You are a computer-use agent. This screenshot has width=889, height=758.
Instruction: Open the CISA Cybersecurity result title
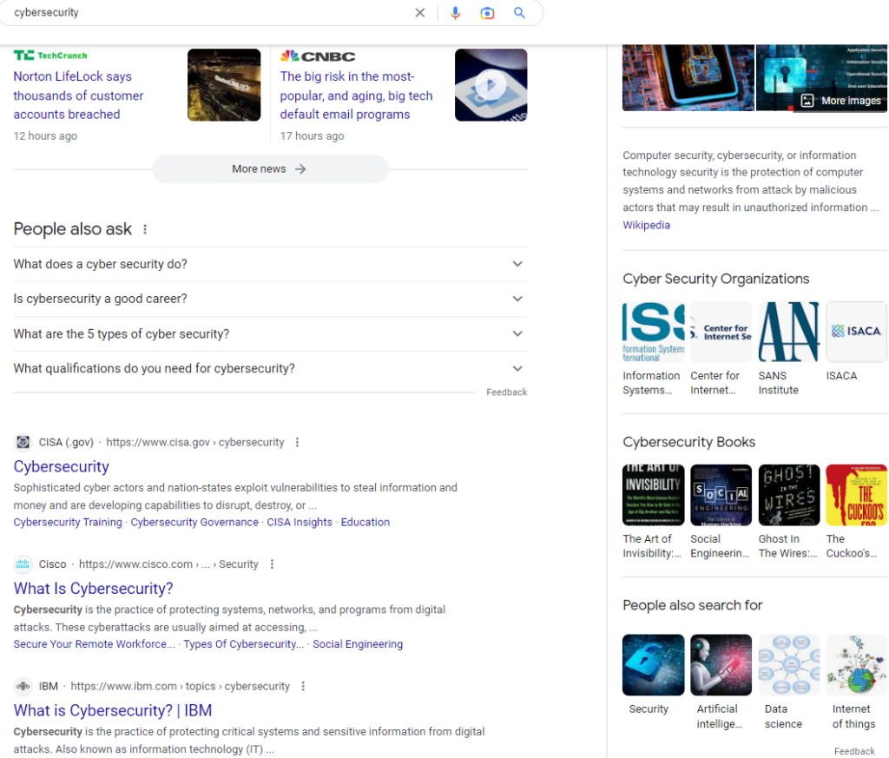pos(62,466)
